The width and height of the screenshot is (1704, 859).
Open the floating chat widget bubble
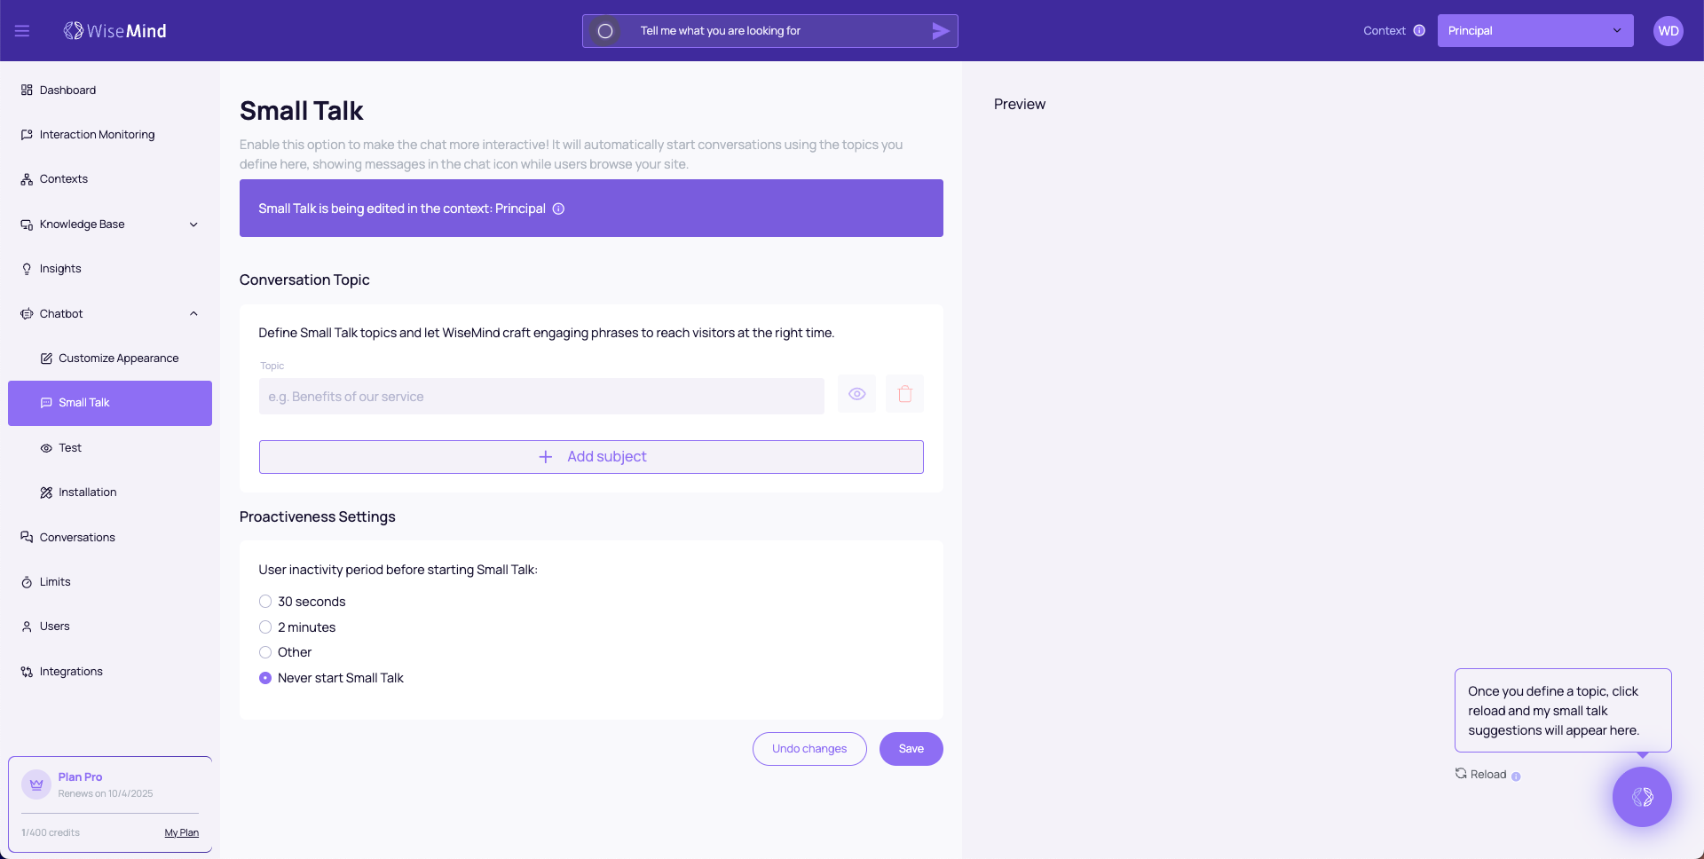point(1641,797)
